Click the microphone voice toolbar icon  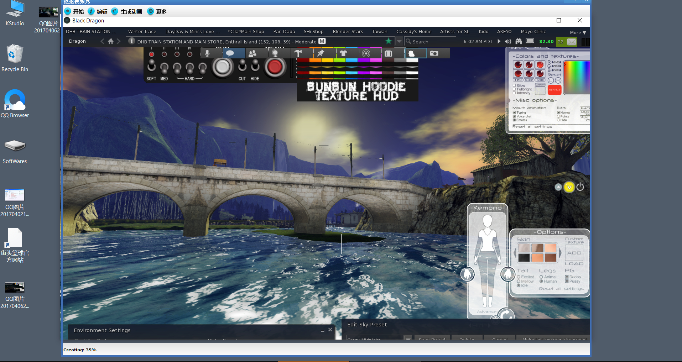(207, 53)
